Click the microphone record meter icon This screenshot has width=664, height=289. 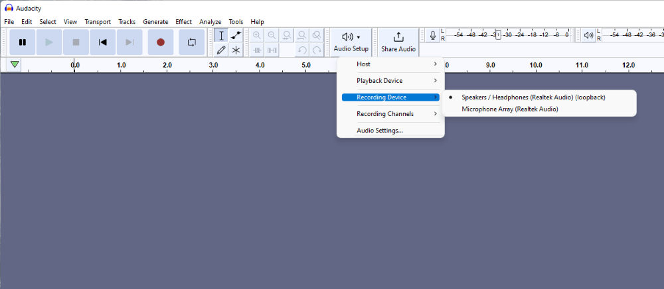tap(432, 36)
